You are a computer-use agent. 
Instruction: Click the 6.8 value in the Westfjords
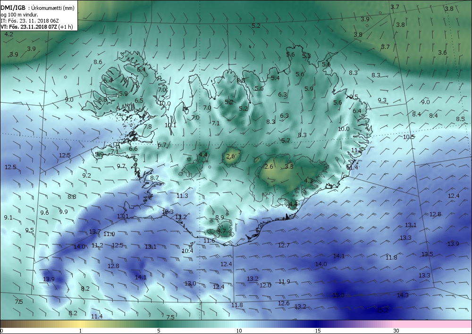click(102, 100)
